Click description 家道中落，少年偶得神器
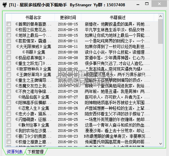 [x=117, y=58]
